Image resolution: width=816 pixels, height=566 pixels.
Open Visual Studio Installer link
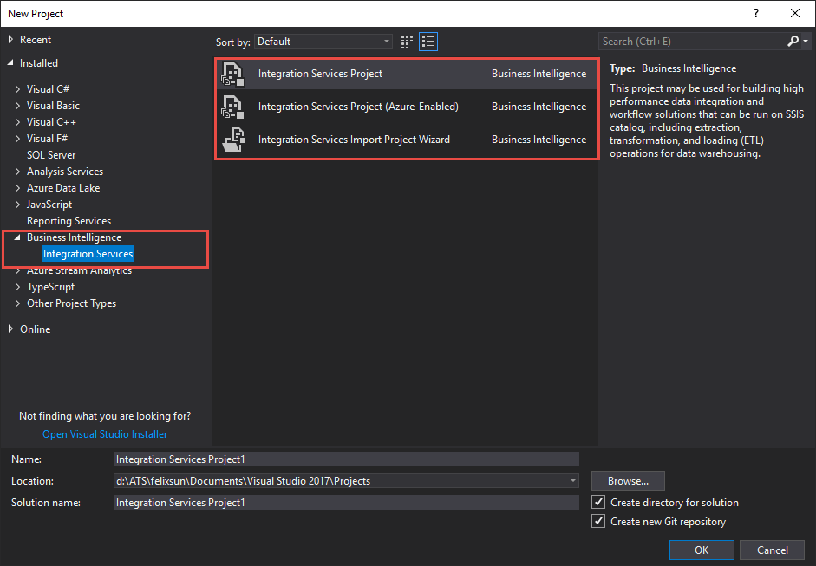(x=105, y=434)
